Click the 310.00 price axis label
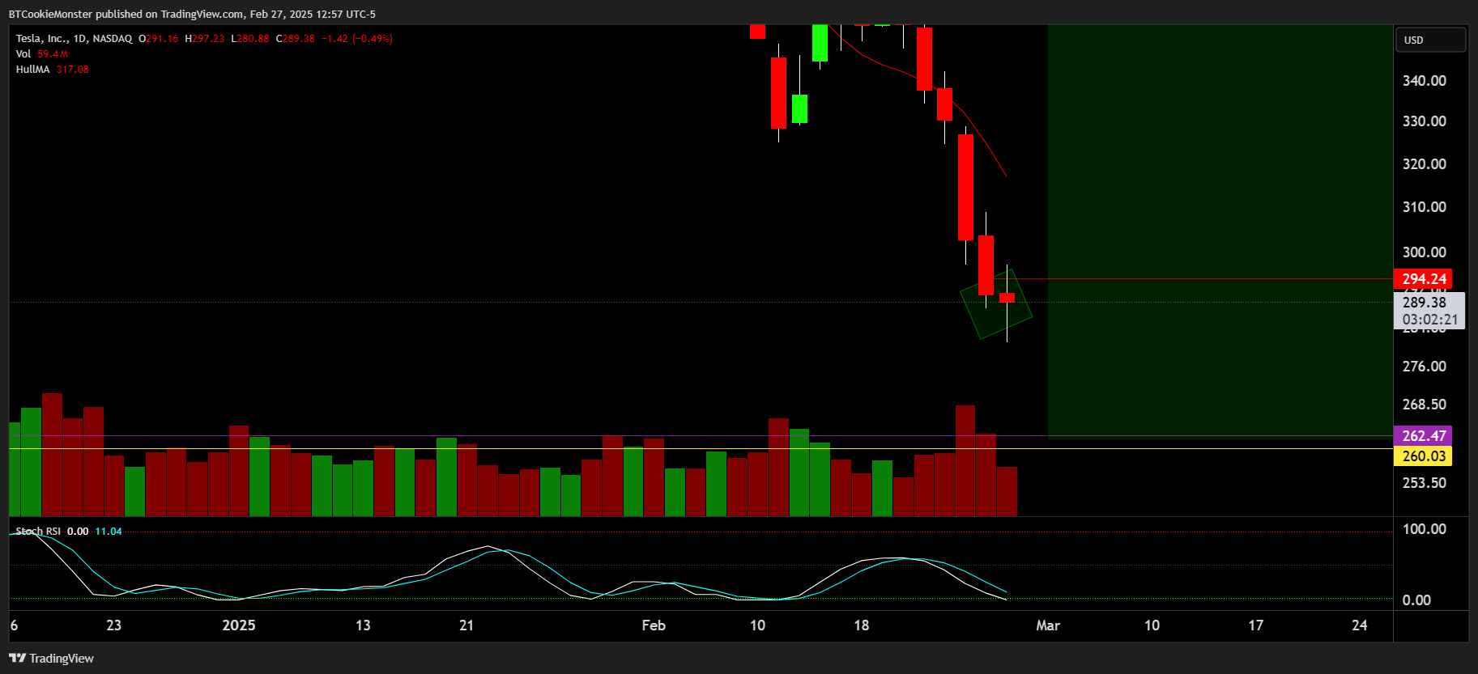 click(1425, 206)
